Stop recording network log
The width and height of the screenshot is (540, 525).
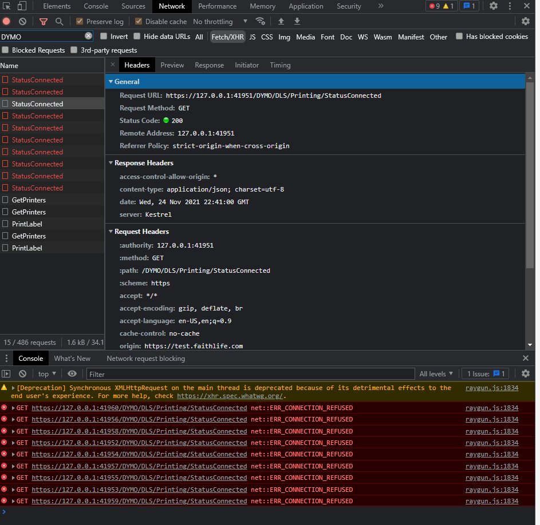pyautogui.click(x=6, y=21)
